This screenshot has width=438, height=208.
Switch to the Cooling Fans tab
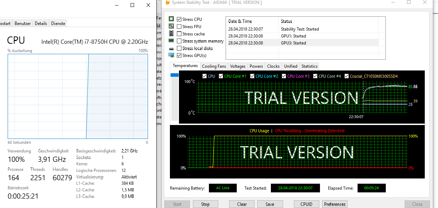point(214,66)
